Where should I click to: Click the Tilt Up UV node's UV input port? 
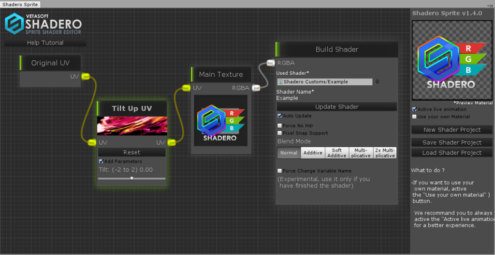pos(92,143)
